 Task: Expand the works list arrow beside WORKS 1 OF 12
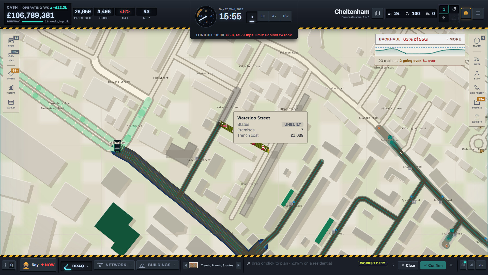393,265
